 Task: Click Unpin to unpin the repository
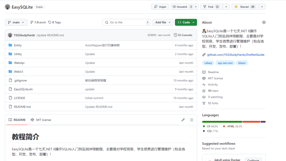pos(160,7)
